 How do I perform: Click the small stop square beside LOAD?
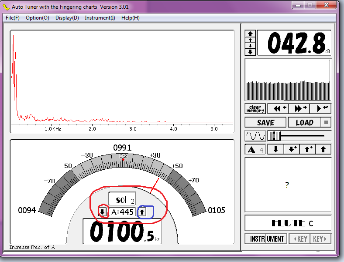(326, 122)
